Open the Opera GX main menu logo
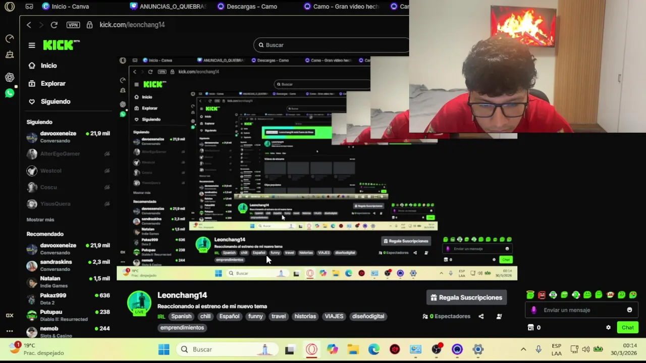The image size is (646, 363). tap(10, 7)
